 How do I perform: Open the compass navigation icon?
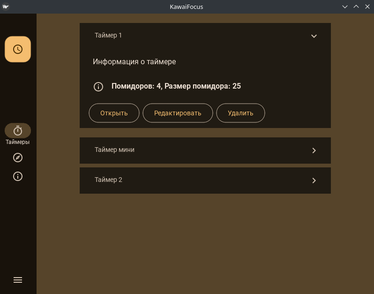coord(18,158)
